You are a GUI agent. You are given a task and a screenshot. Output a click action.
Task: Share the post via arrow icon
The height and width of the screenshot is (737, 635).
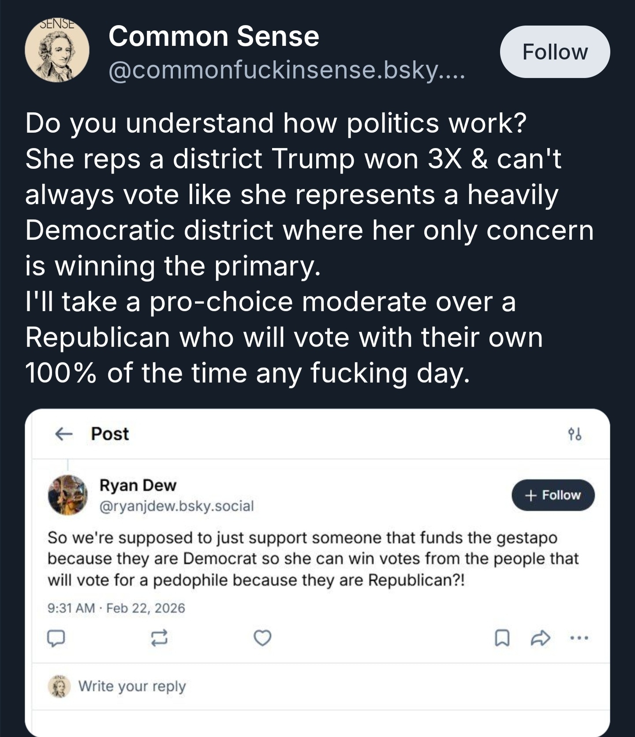[x=540, y=638]
